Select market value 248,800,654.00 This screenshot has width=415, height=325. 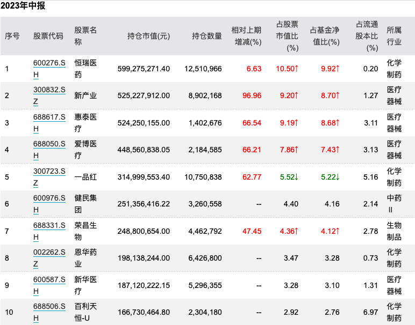[x=144, y=231]
